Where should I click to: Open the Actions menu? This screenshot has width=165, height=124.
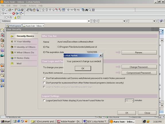point(32,5)
